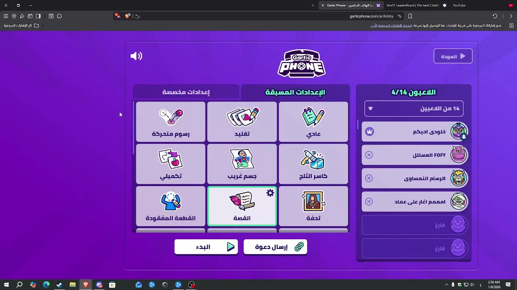Click the mummy avatar of امممم اغار على عماد
The image size is (517, 290).
point(458,202)
